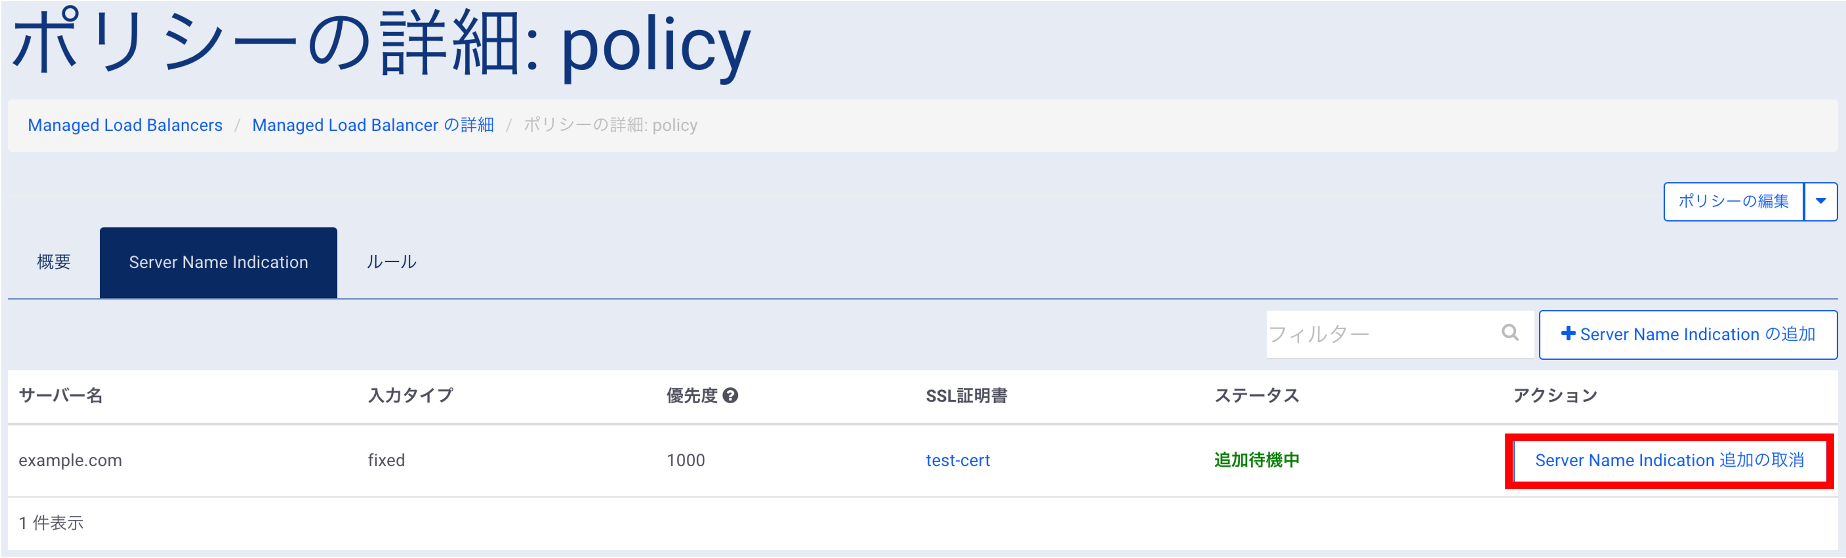1846x558 pixels.
Task: Select the example.com row server name
Action: click(x=70, y=460)
